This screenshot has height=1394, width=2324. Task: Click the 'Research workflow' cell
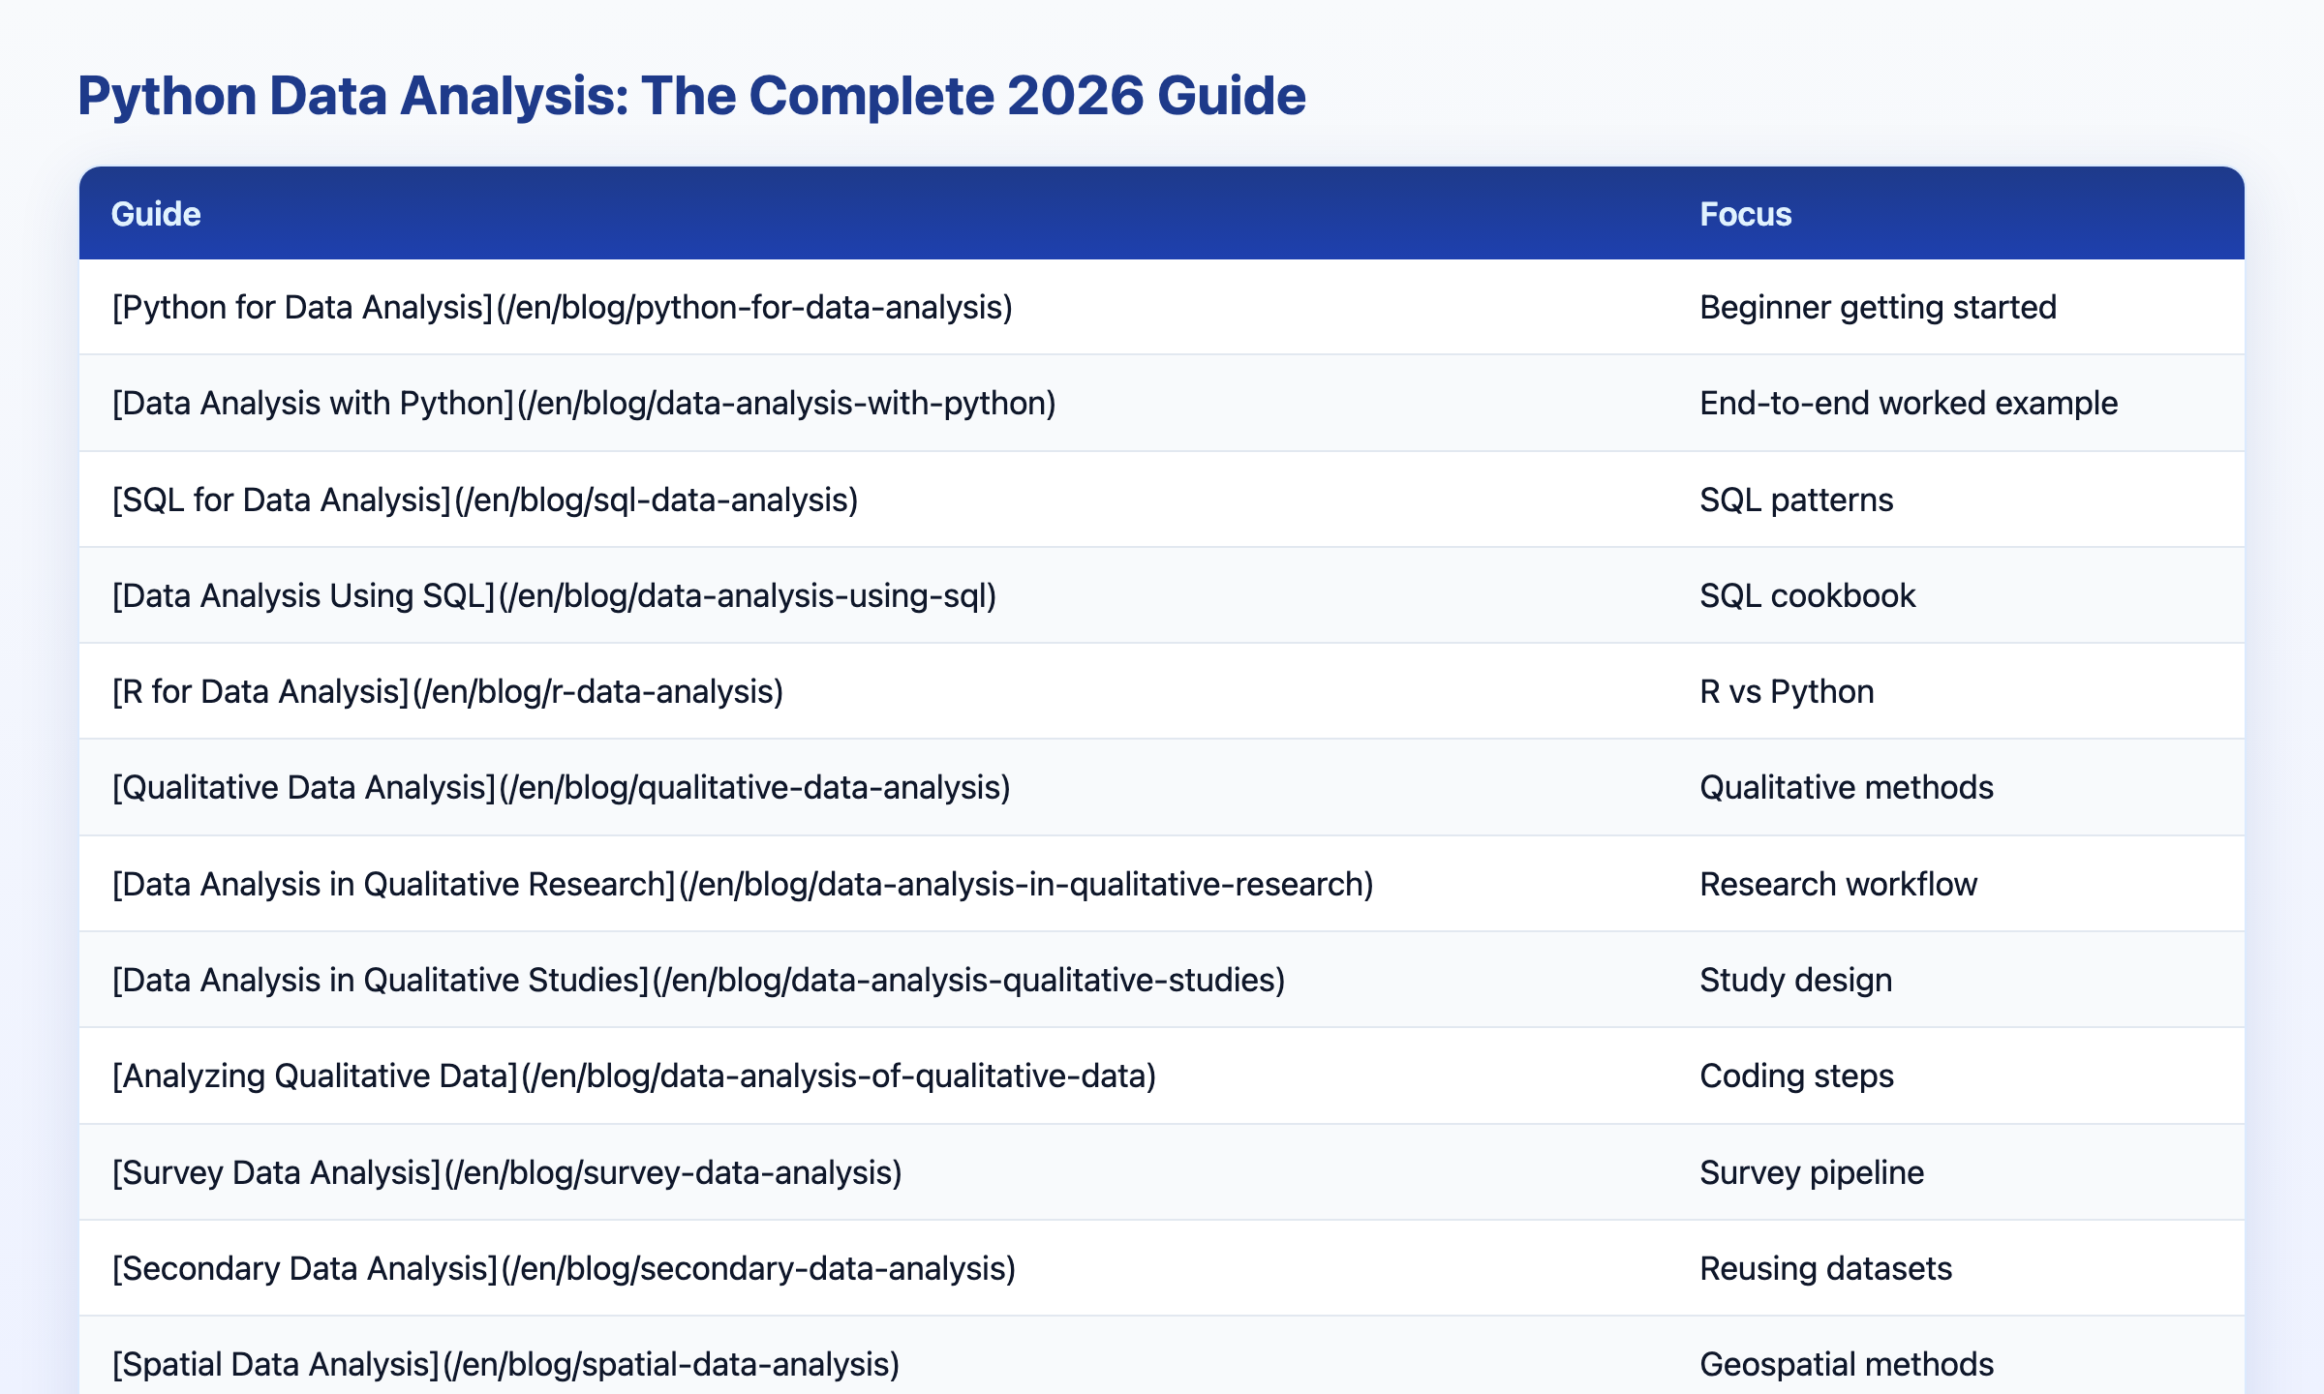(1838, 884)
